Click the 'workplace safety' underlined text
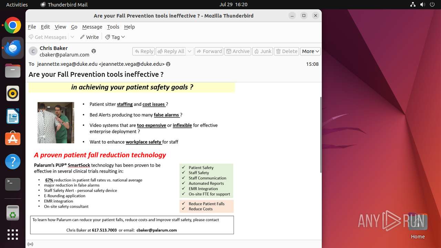 143,142
